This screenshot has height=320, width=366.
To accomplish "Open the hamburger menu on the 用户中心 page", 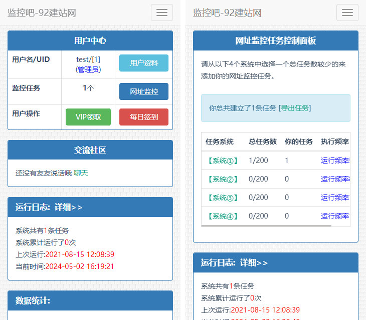I will coord(161,12).
